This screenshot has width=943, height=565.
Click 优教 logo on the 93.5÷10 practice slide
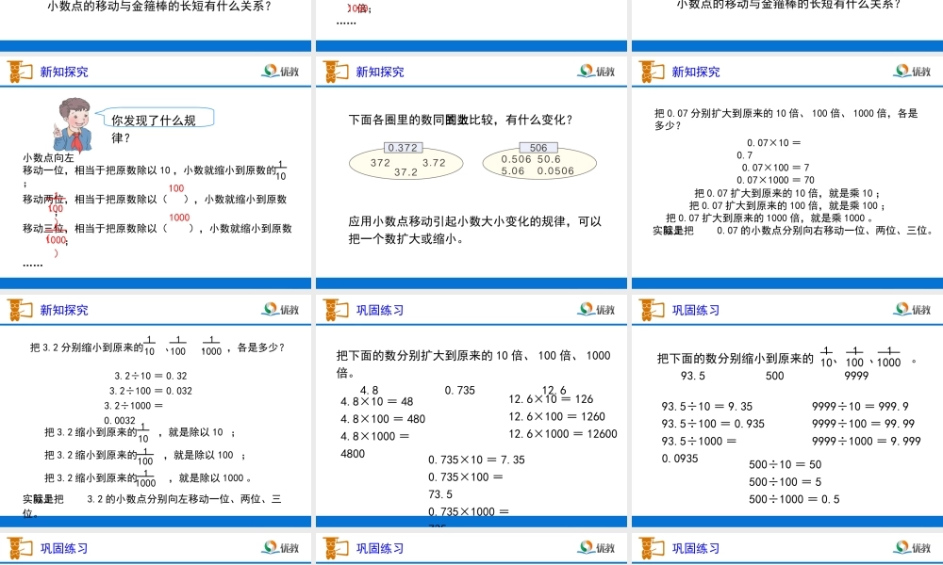tap(912, 309)
